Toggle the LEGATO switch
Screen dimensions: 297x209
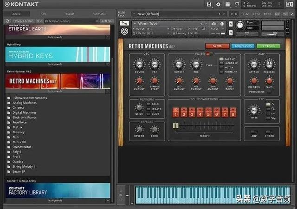[x=148, y=109]
